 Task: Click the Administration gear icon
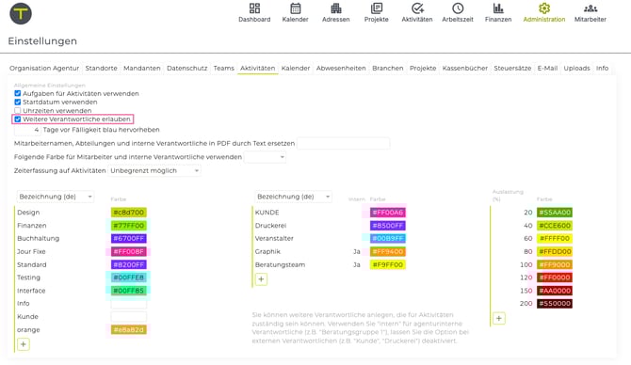coord(544,8)
